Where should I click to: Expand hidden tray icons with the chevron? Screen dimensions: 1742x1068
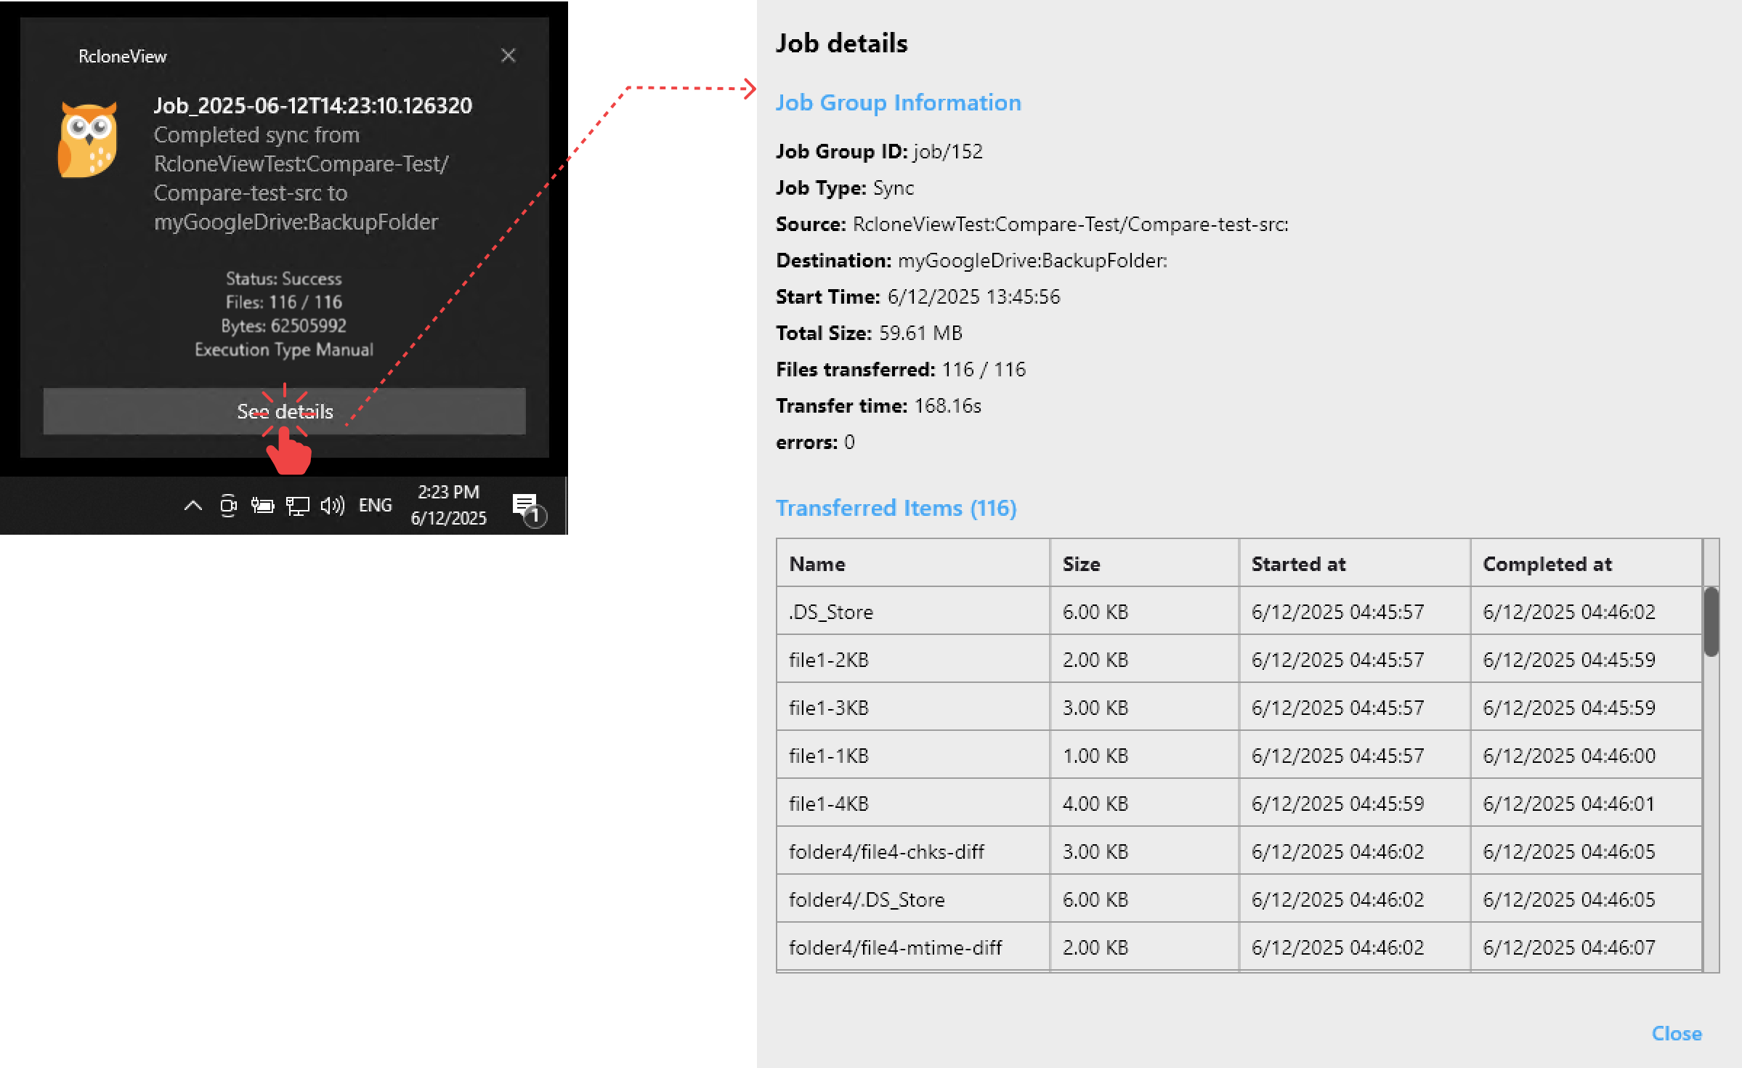click(x=193, y=504)
